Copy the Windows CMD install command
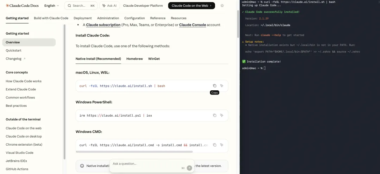The image size is (380, 174). click(215, 145)
